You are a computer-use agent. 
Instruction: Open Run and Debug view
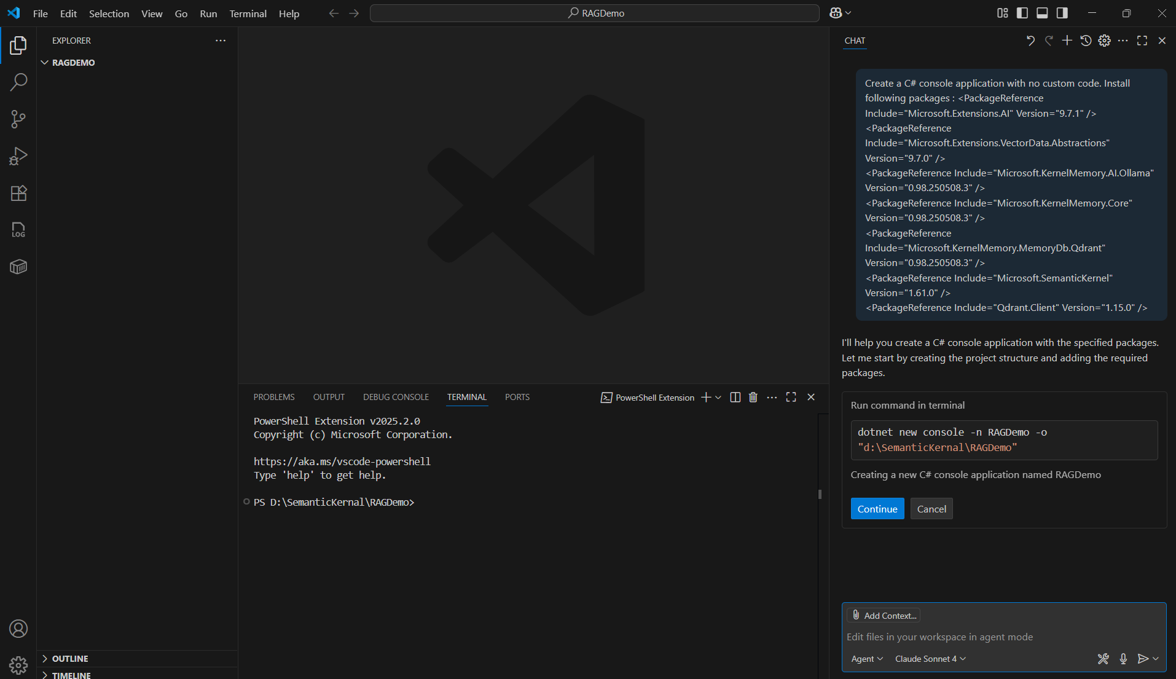(18, 156)
